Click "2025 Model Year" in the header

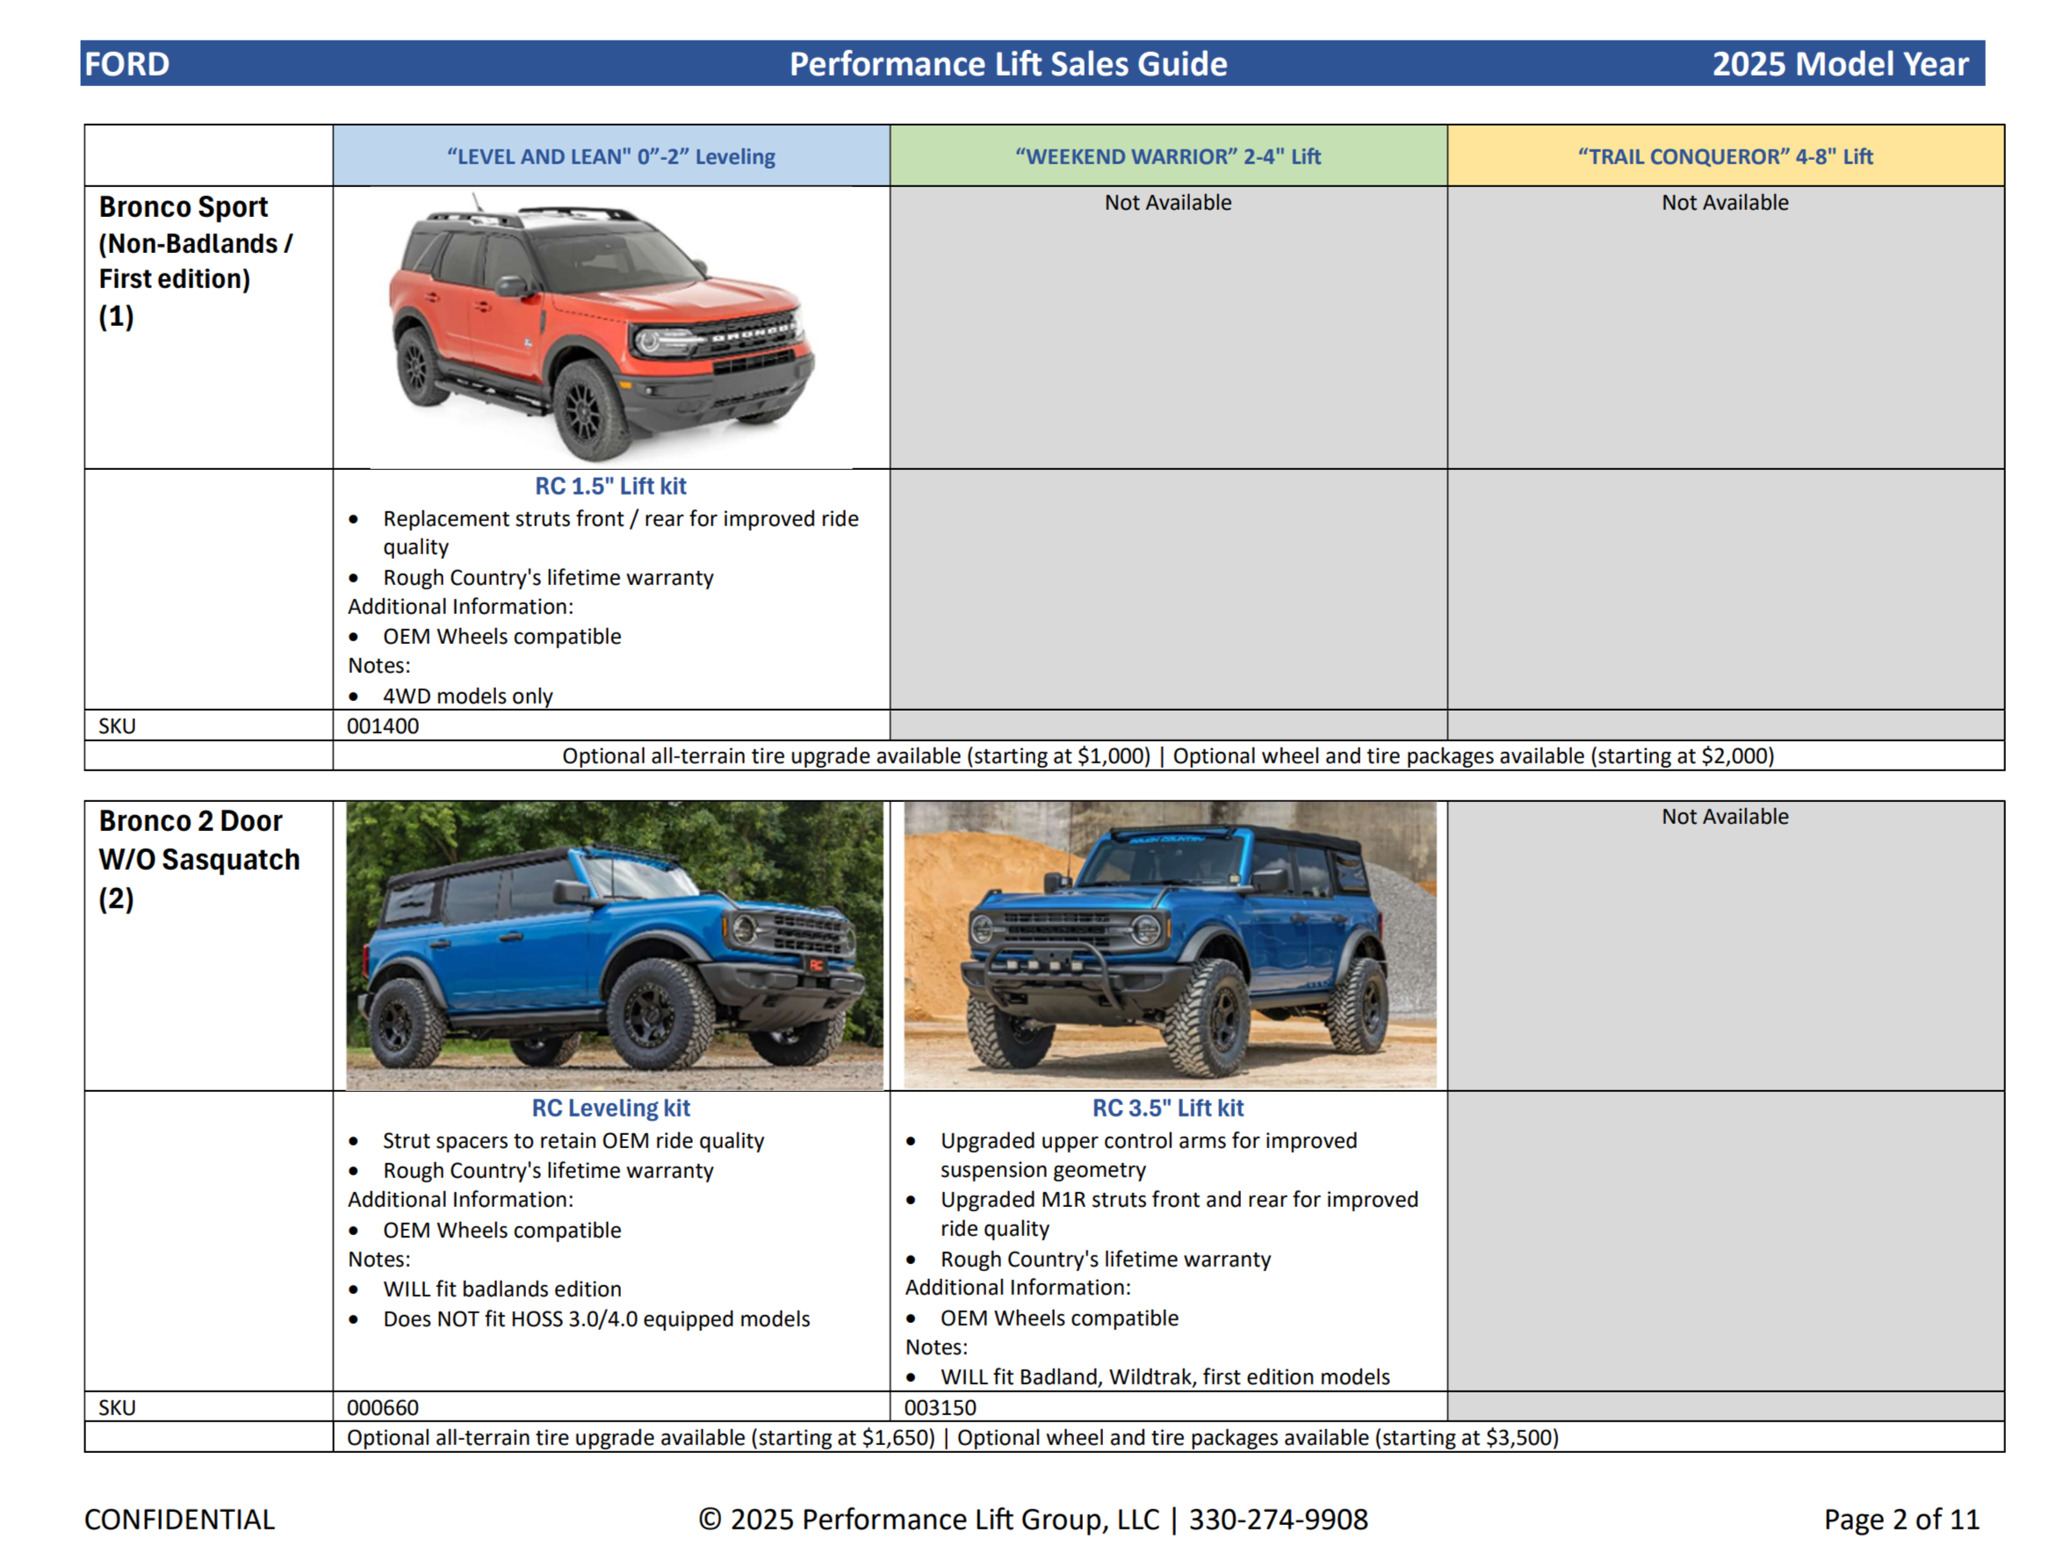point(1841,64)
